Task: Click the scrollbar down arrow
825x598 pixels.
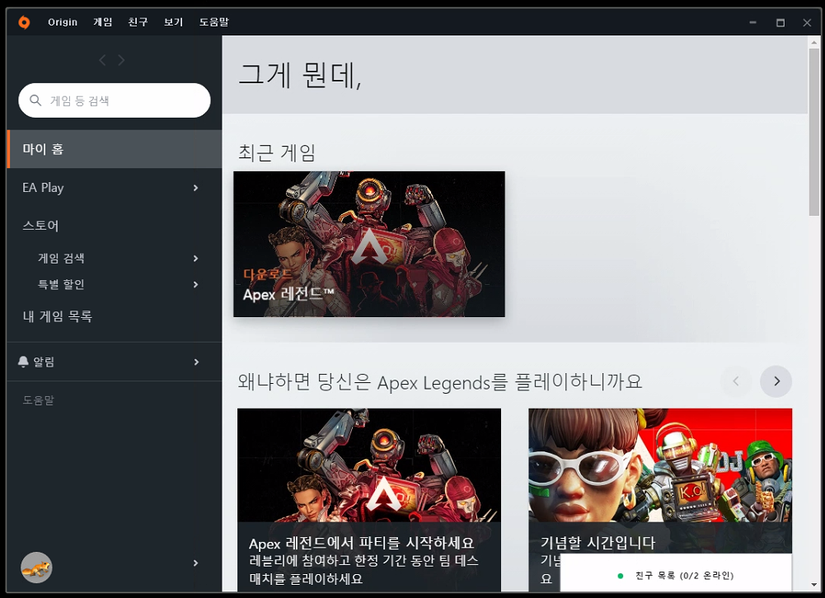Action: tap(814, 585)
